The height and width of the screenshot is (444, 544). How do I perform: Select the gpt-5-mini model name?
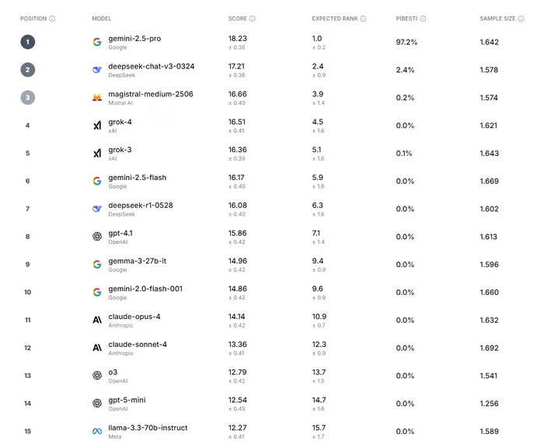pyautogui.click(x=127, y=400)
